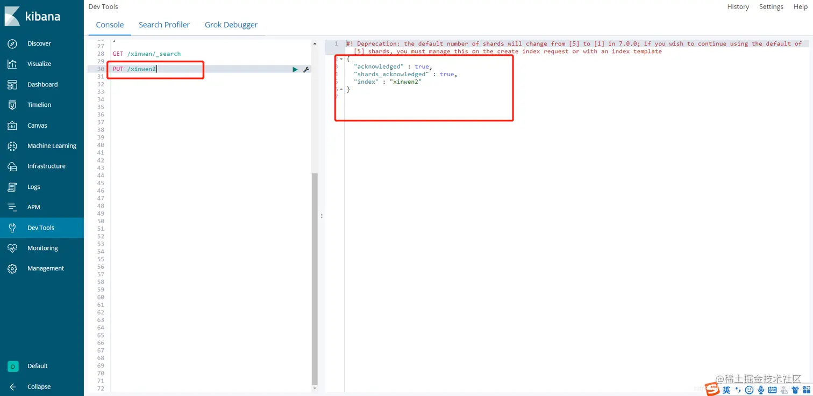813x396 pixels.
Task: Fold response at closing brace line
Action: pos(341,90)
